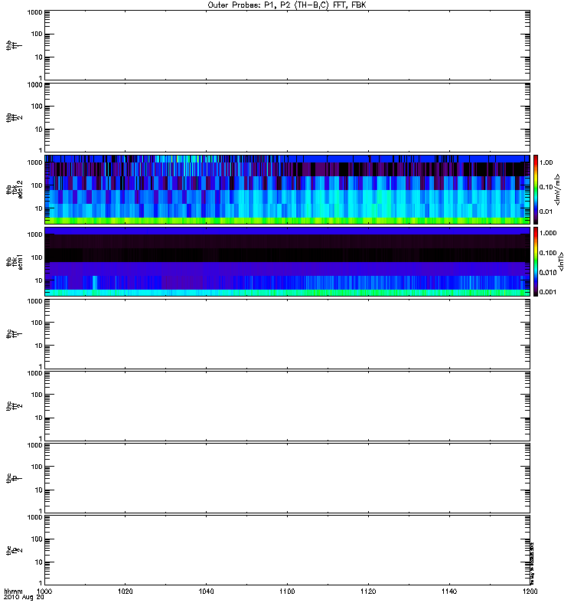Click the '10' y-tick of thb fff 2 panel
Image resolution: width=574 pixels, height=613 pixels.
(x=39, y=129)
